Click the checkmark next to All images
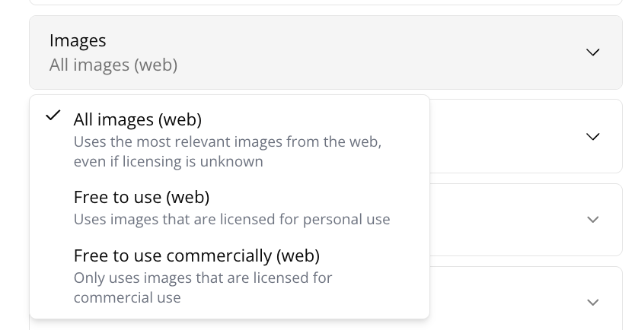Viewport: 635px width, 330px height. click(x=53, y=116)
